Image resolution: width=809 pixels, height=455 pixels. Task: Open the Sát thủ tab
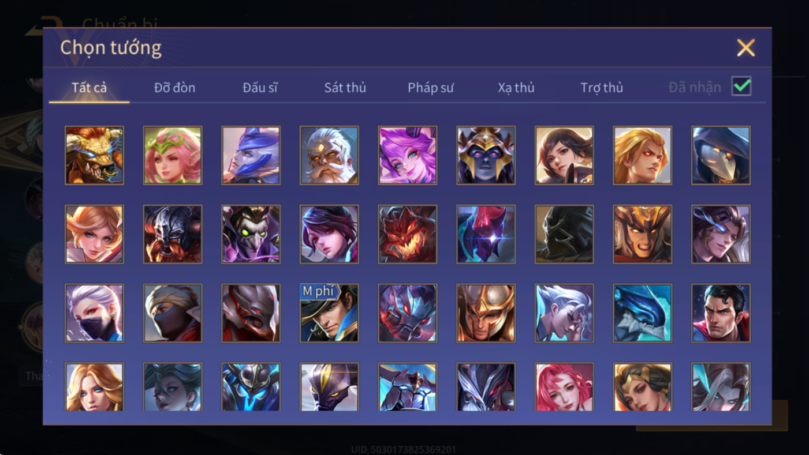[345, 88]
